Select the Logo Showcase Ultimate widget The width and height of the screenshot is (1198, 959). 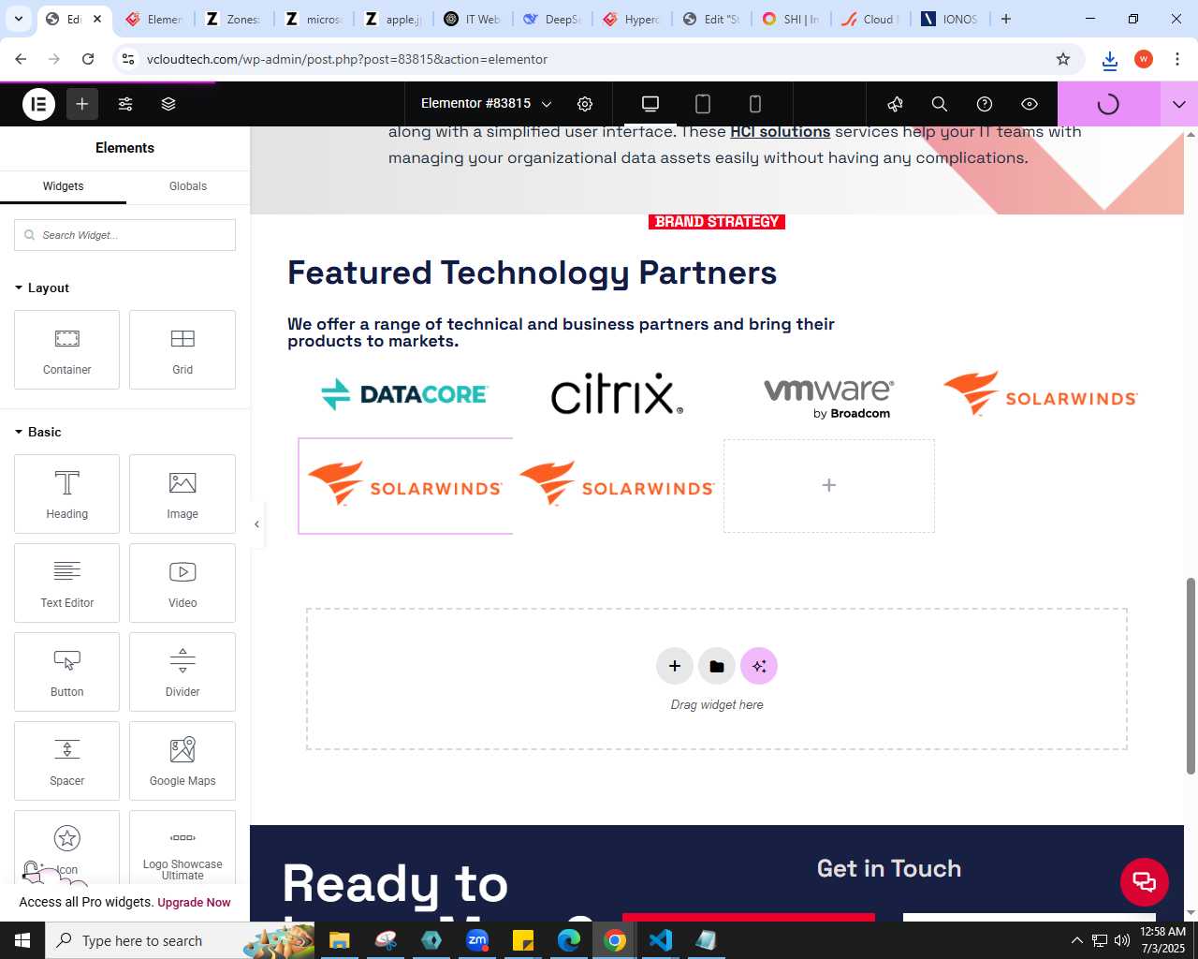tap(183, 848)
